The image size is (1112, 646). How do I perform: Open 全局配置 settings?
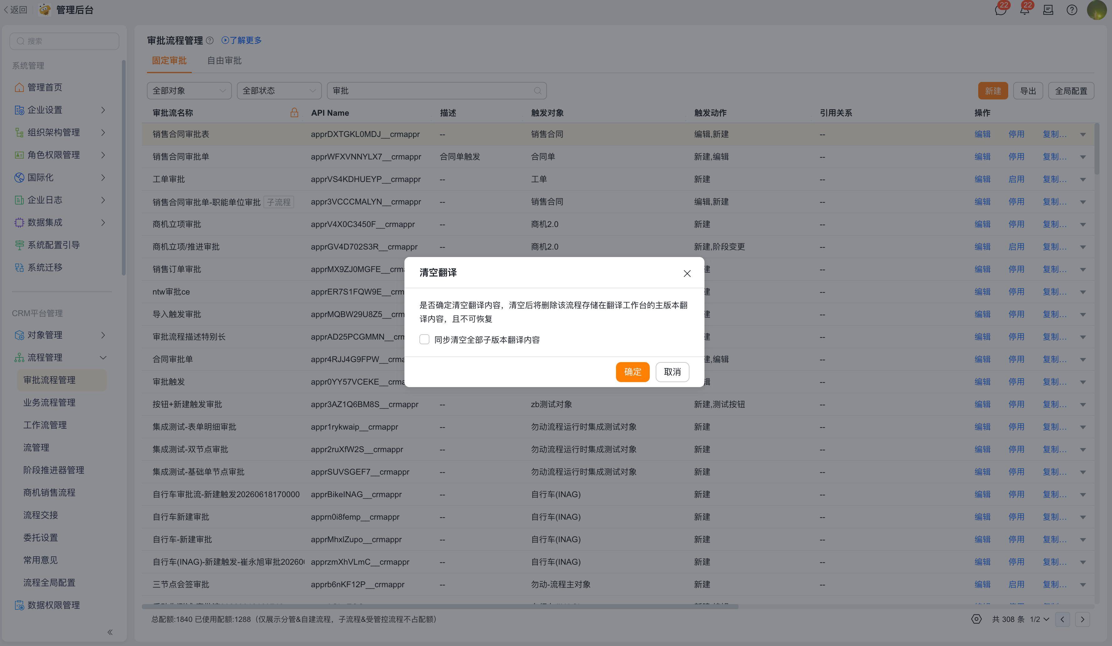click(x=1071, y=91)
